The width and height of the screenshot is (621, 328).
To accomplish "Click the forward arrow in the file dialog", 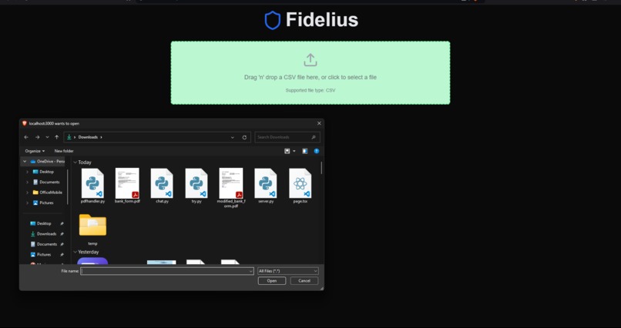I will (37, 137).
